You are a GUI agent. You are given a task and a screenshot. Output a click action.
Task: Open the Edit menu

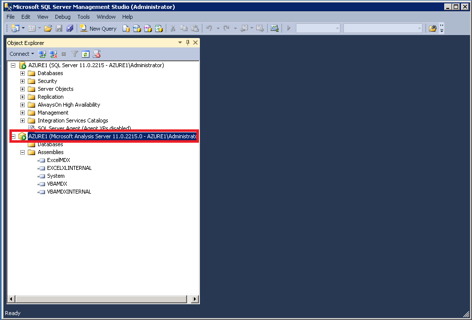[26, 17]
